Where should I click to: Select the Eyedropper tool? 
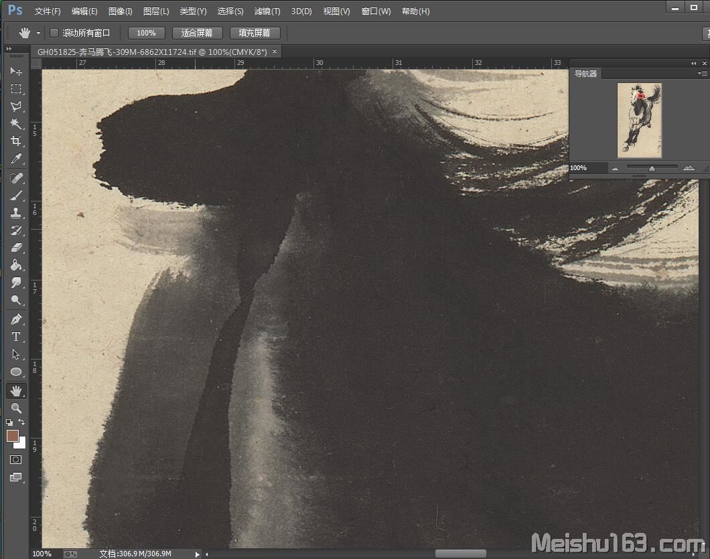(x=16, y=159)
